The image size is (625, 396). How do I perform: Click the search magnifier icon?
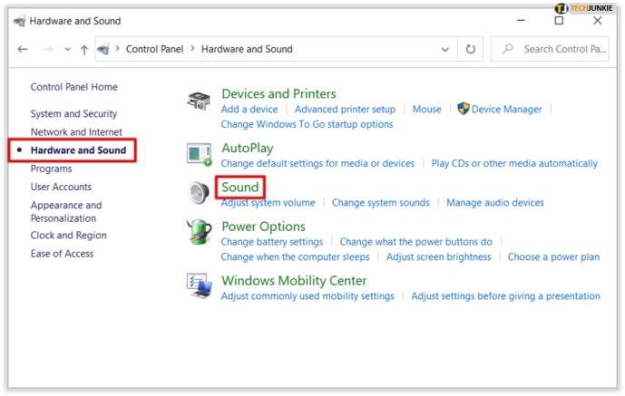coord(507,49)
